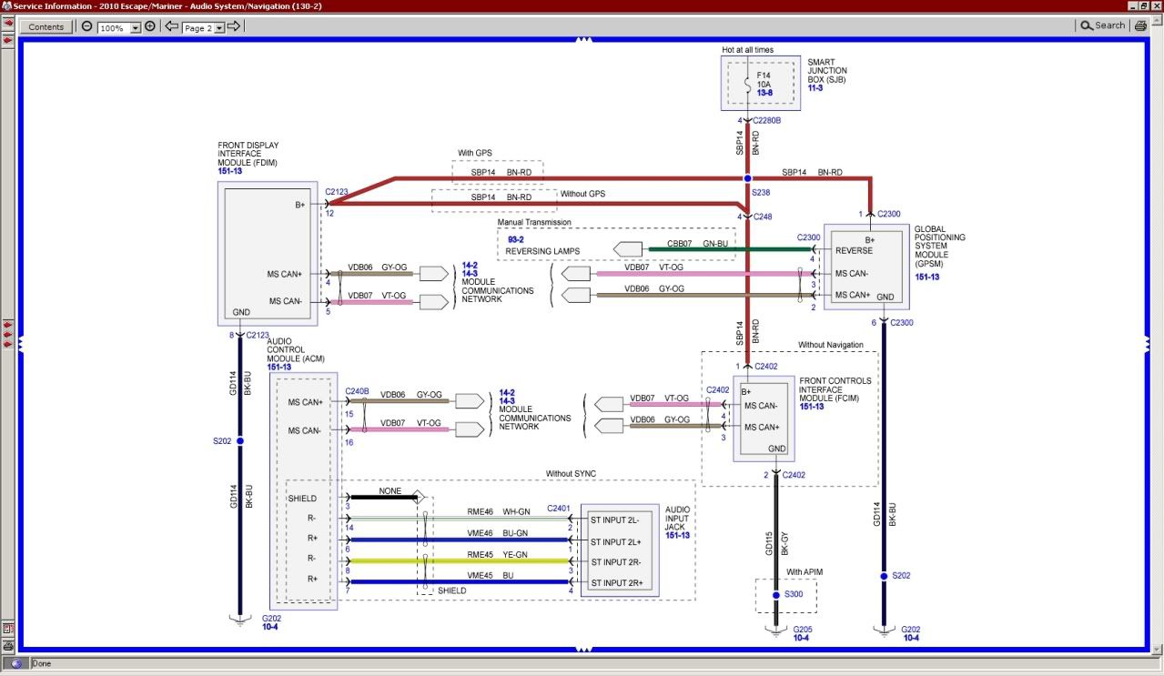Screen dimensions: 1164x676
Task: Open 151-13 link under FDIM module
Action: (229, 171)
